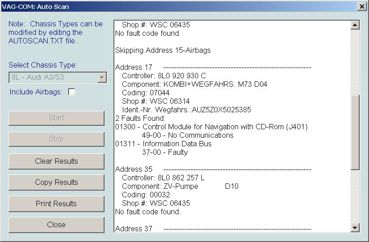
Task: Open the Select Chassis Type dropdown
Action: (x=102, y=77)
